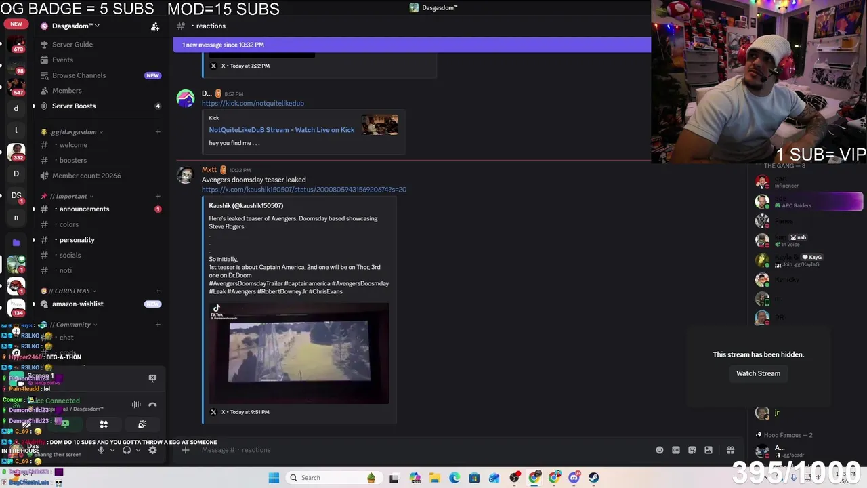Open the Events entry
This screenshot has height=488, width=867.
coord(62,60)
